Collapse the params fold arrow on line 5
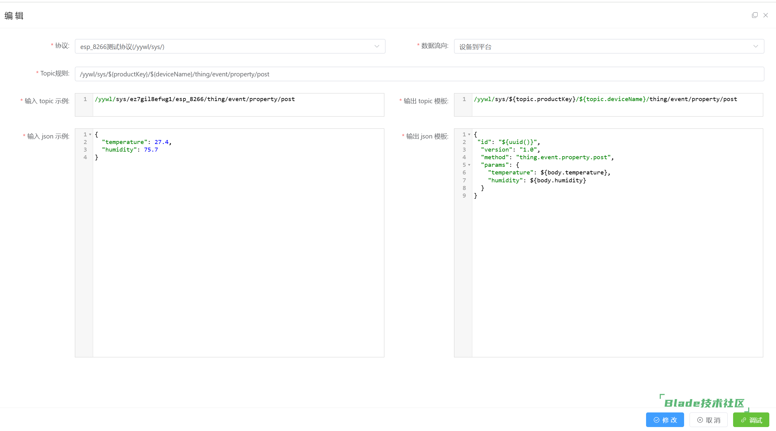 (469, 165)
